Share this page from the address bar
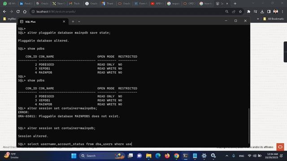Viewport: 287px width, 161px height. [x=234, y=12]
